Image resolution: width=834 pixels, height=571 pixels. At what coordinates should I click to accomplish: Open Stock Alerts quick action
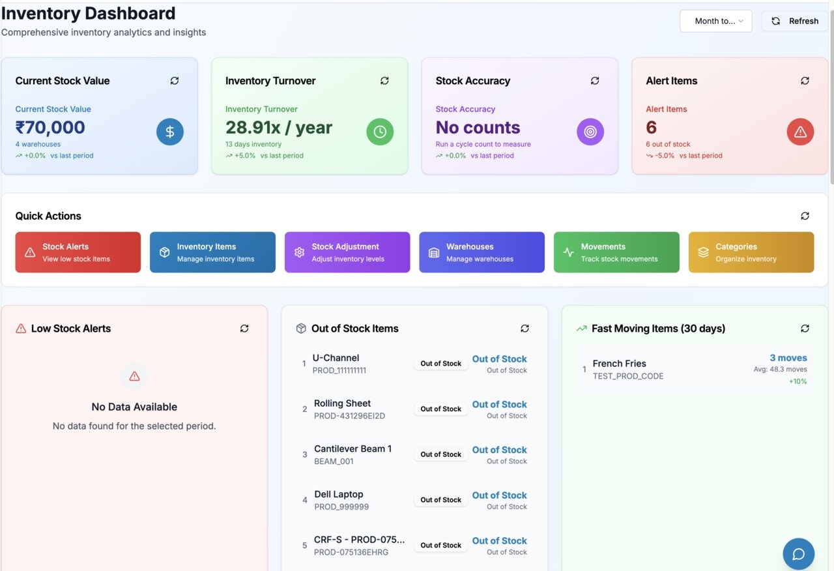(78, 252)
